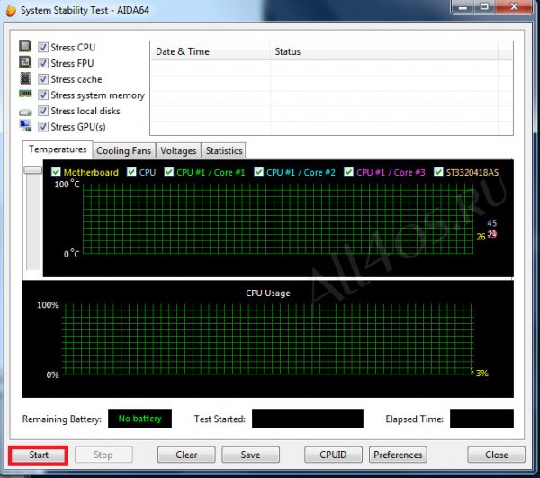Switch to the Temperatures tab
The width and height of the screenshot is (540, 478).
(x=58, y=149)
